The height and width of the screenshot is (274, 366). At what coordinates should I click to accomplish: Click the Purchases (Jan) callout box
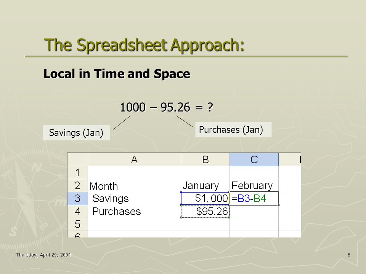(233, 129)
